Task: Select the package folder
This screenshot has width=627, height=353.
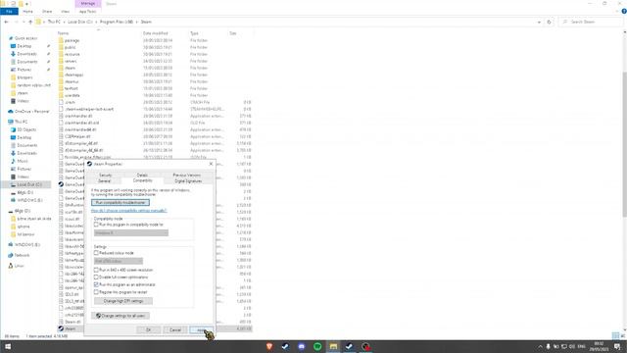Action: coord(72,40)
